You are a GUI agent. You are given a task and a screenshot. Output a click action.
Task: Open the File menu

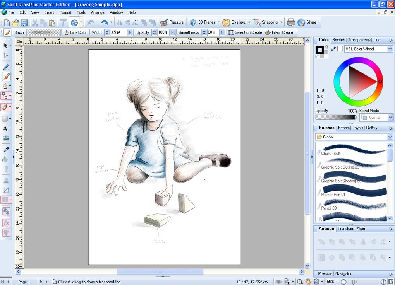click(x=11, y=12)
